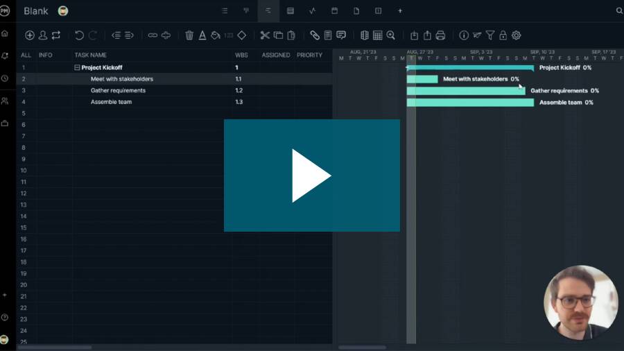Click the task list horizontal scrollbar

[55, 348]
